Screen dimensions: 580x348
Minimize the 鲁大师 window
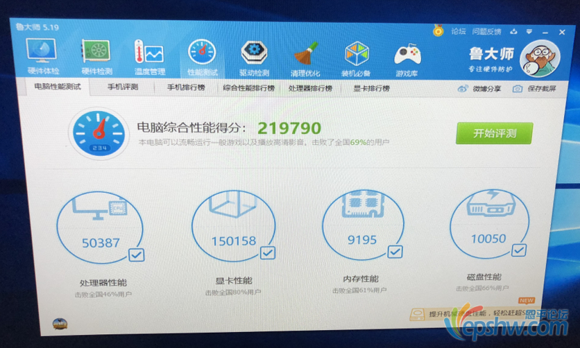(545, 33)
